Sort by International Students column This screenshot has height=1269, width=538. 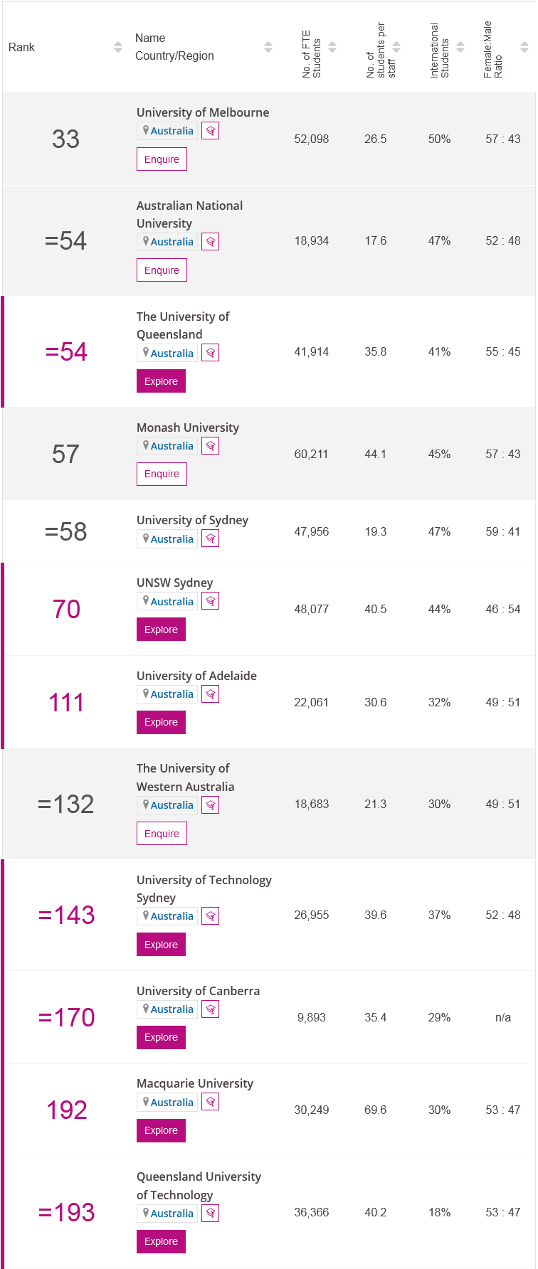pos(460,47)
